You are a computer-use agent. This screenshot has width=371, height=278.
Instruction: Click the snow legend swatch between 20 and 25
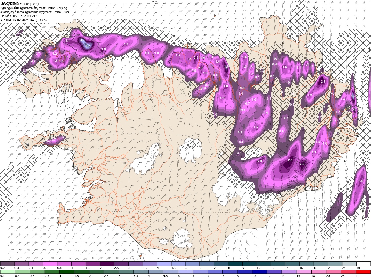335,264
